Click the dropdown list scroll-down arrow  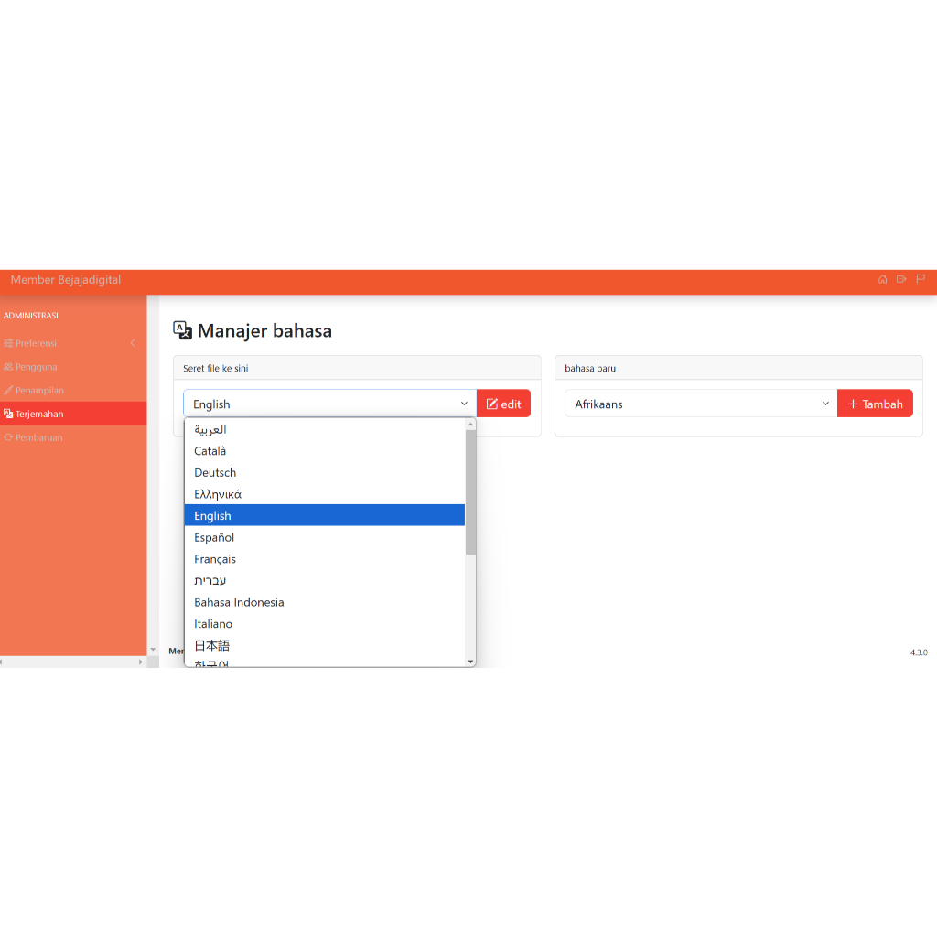[470, 662]
